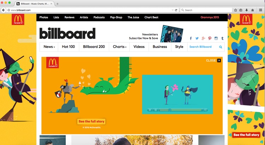This screenshot has width=265, height=145.
Task: Open Lists in the top black bar
Action: coord(56,17)
